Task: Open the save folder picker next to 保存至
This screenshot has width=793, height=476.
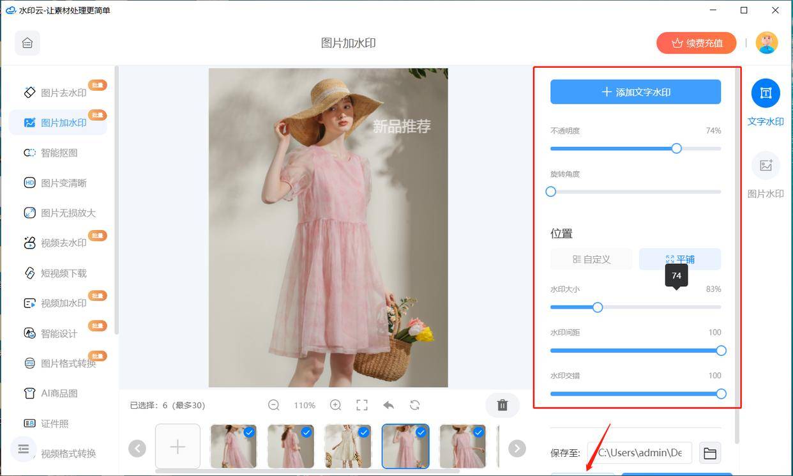Action: pyautogui.click(x=709, y=453)
